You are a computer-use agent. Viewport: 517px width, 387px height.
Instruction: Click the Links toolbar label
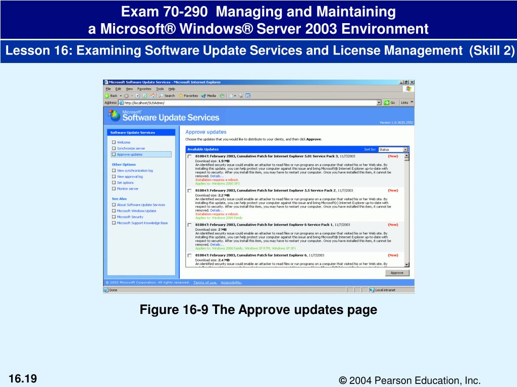pos(404,103)
